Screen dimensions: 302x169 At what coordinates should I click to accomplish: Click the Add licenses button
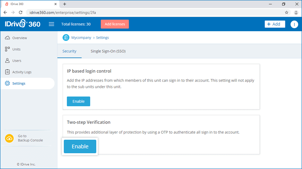point(115,24)
